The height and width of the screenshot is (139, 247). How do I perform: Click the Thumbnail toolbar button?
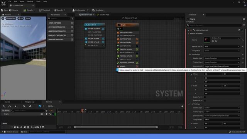[x=45, y=10]
